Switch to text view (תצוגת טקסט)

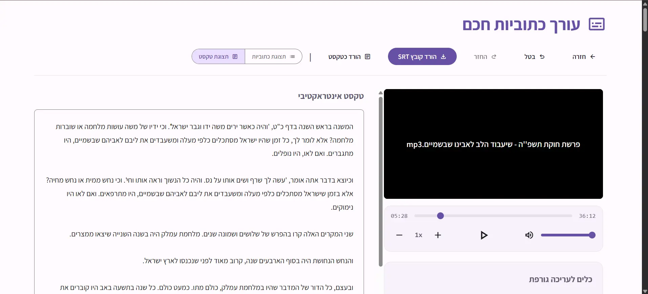(x=218, y=57)
